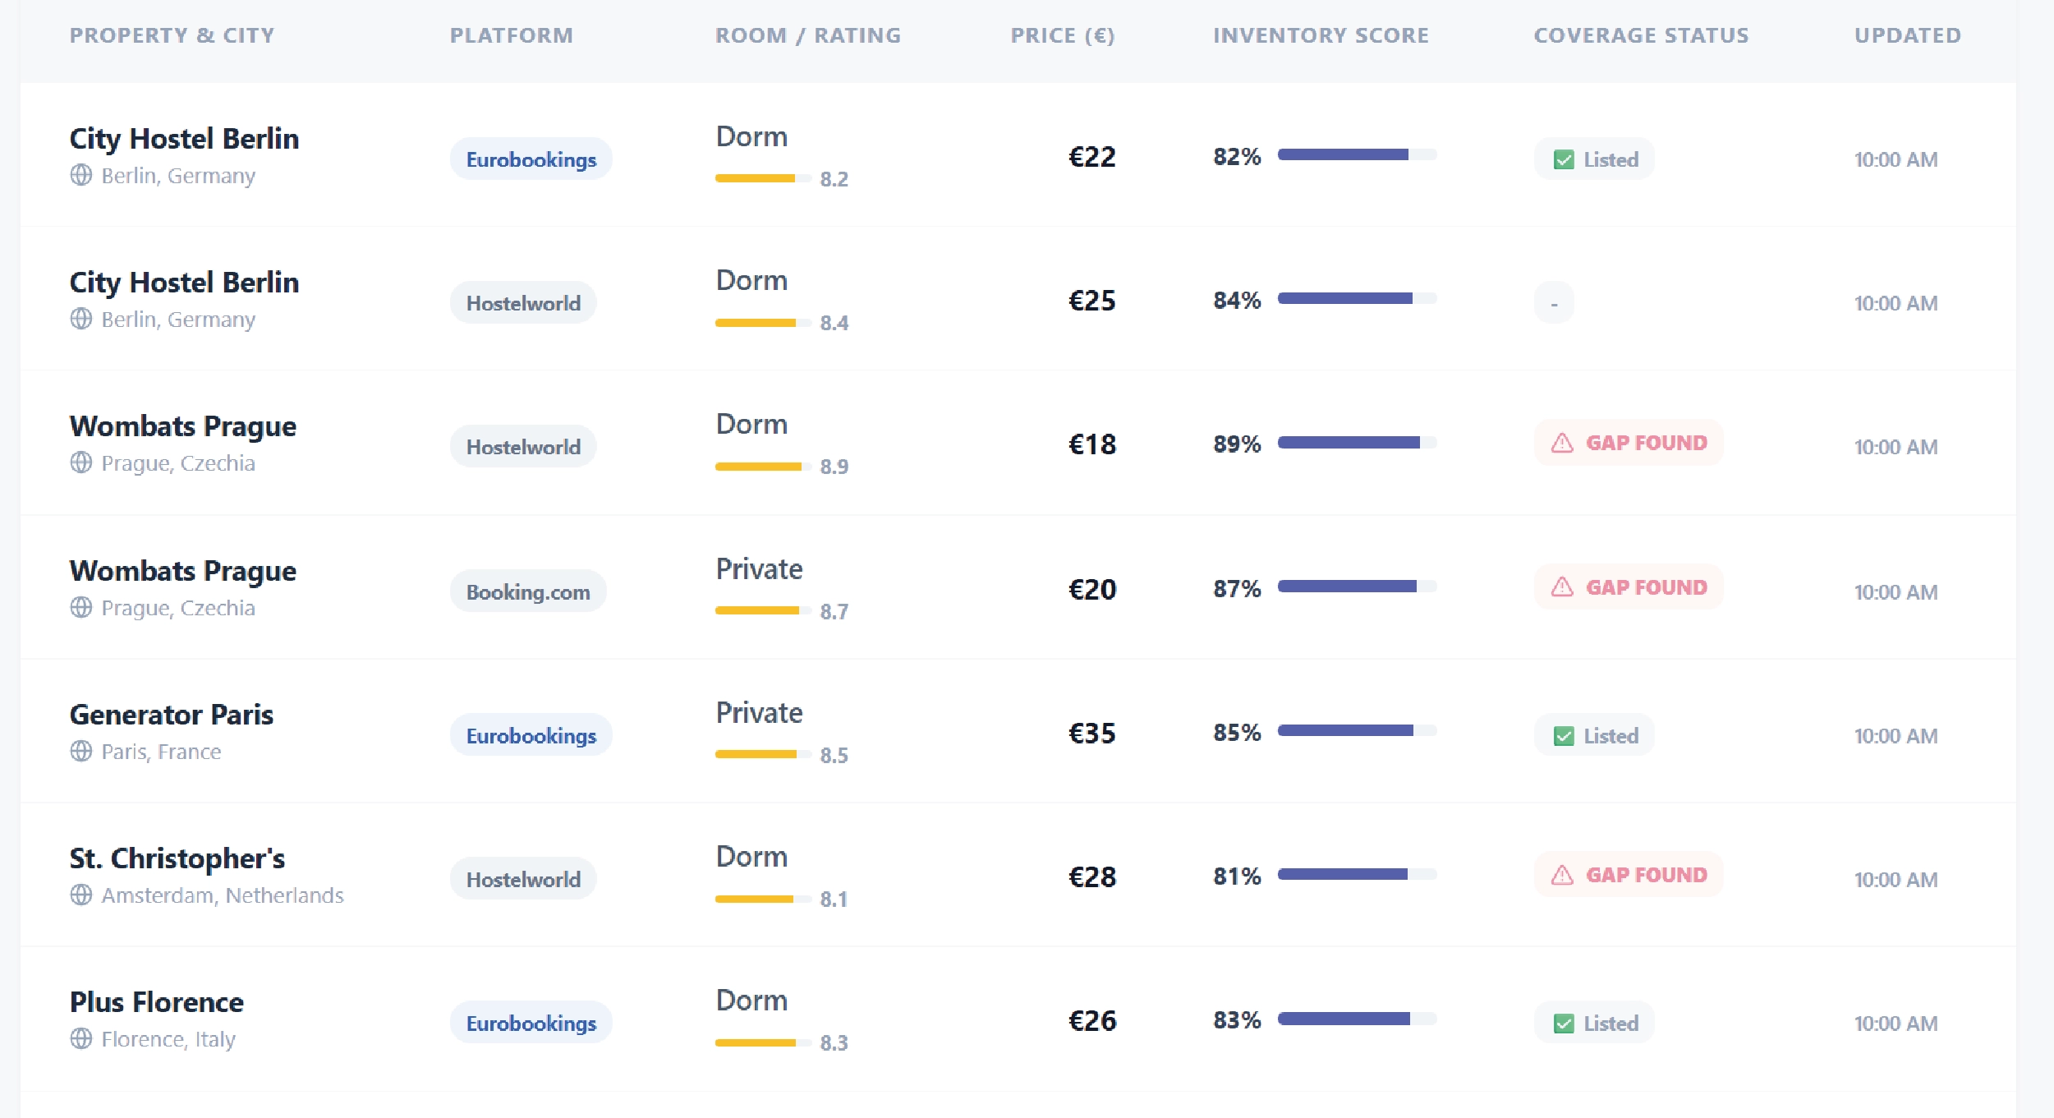Sort by Property & City column header
This screenshot has width=2054, height=1118.
point(172,35)
